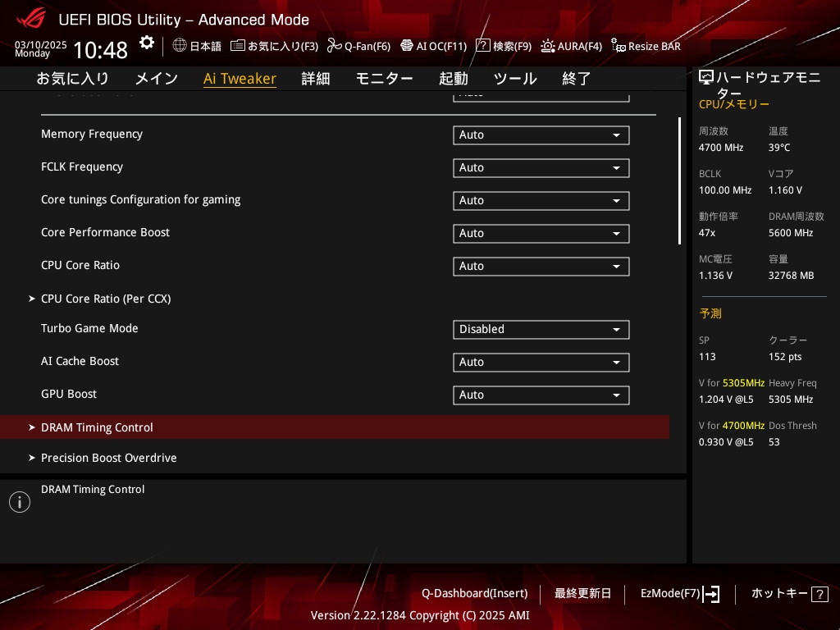Open Memory Frequency dropdown
Viewport: 840px width, 630px height.
point(541,135)
